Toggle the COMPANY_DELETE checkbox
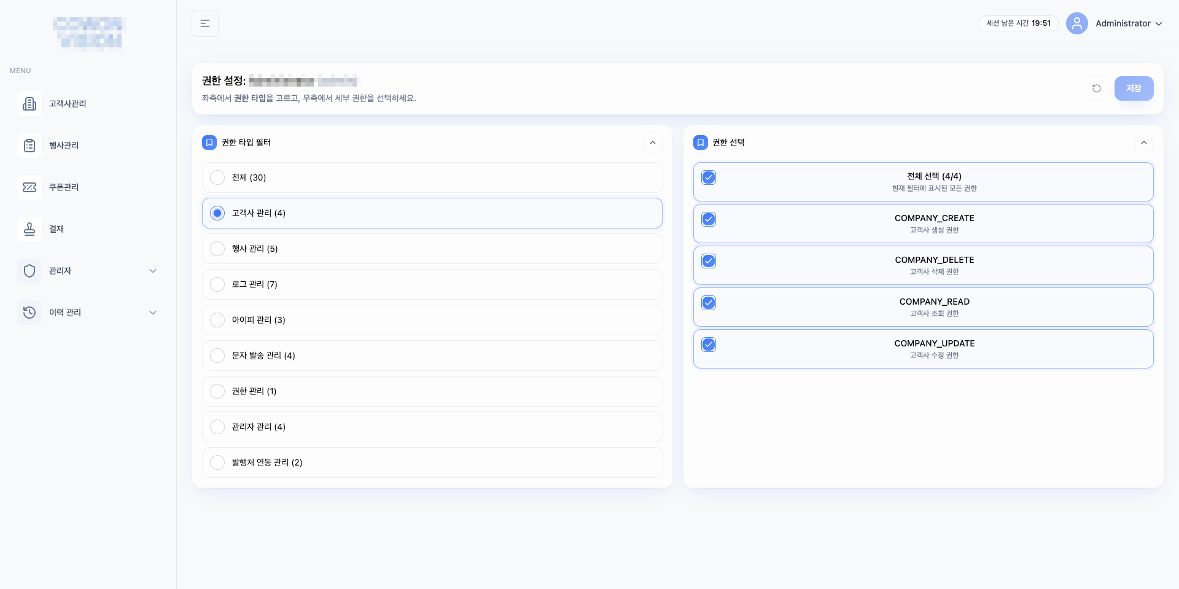Image resolution: width=1179 pixels, height=589 pixels. pos(709,261)
